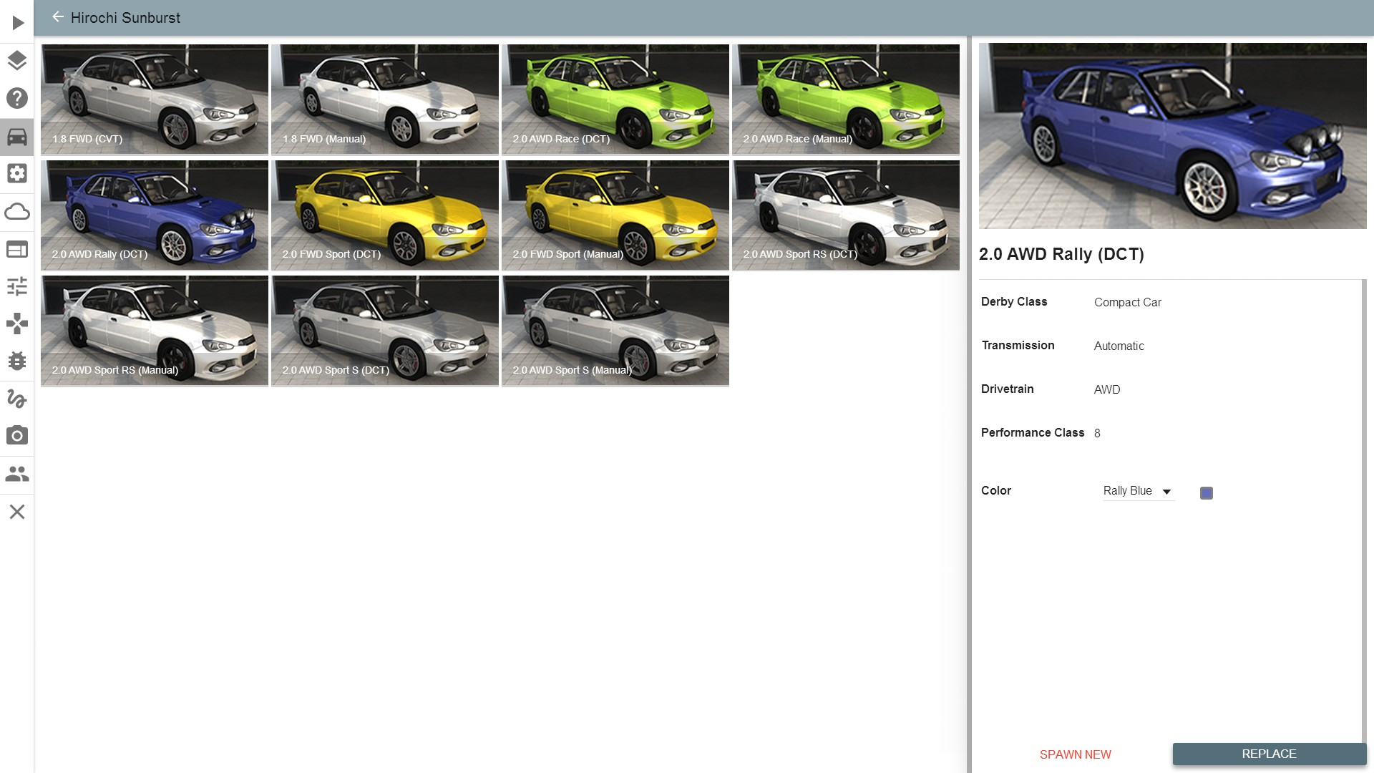Open the sliders options icon
Screen dimensions: 1374x773
[17, 286]
